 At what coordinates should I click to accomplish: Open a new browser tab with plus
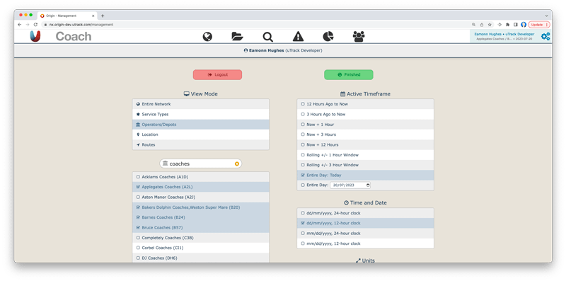tap(103, 16)
